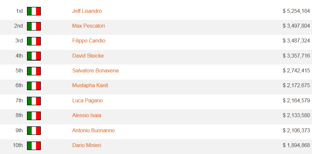
Task: Open the Max Pescatori player link
Action: (x=89, y=26)
